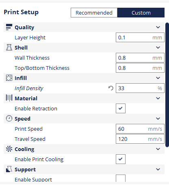Click the Layer Height input field

click(x=140, y=37)
